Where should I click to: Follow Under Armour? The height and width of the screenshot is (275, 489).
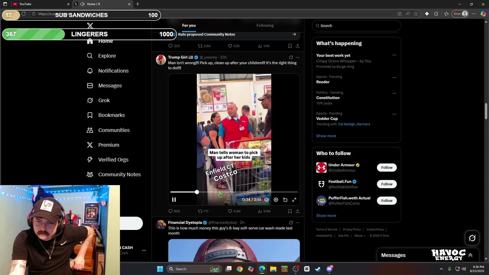pos(387,168)
